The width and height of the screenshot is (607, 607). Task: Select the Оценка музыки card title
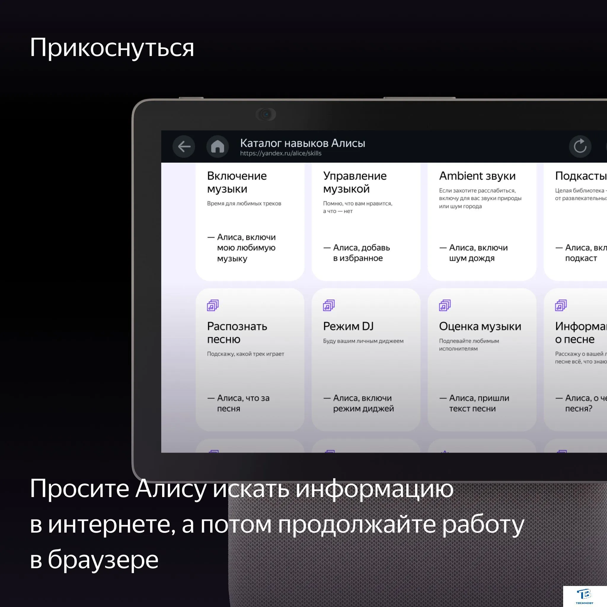[x=480, y=326]
